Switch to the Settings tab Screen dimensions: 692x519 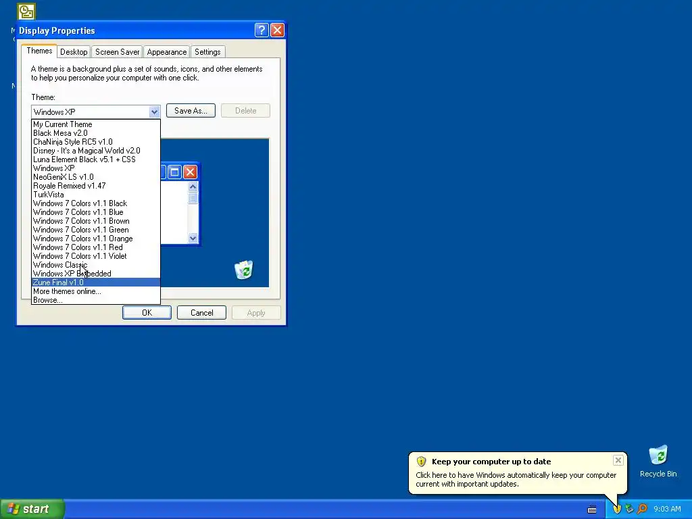coord(207,51)
